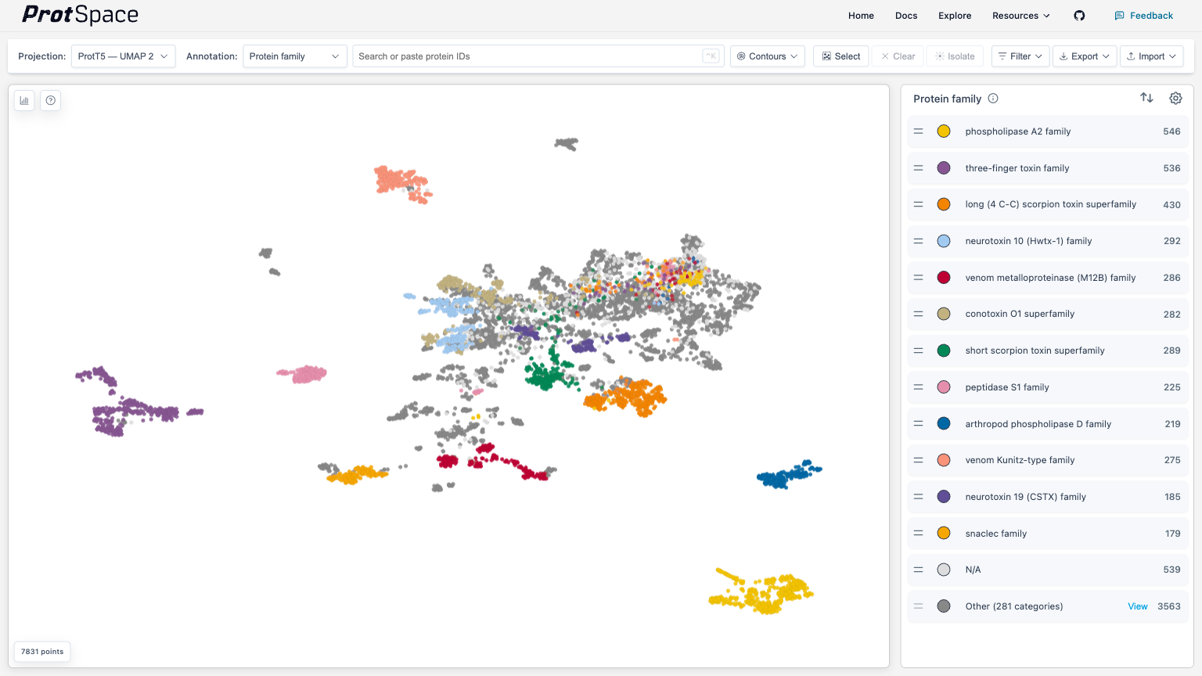The height and width of the screenshot is (676, 1202).
Task: Click drag handle for peptidase S1 family
Action: click(x=919, y=387)
